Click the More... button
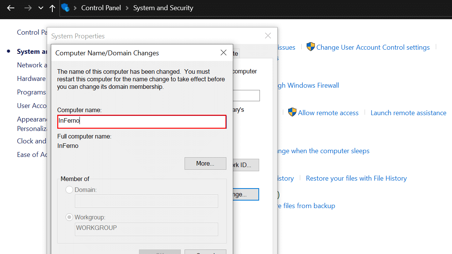The width and height of the screenshot is (452, 254). click(x=205, y=164)
